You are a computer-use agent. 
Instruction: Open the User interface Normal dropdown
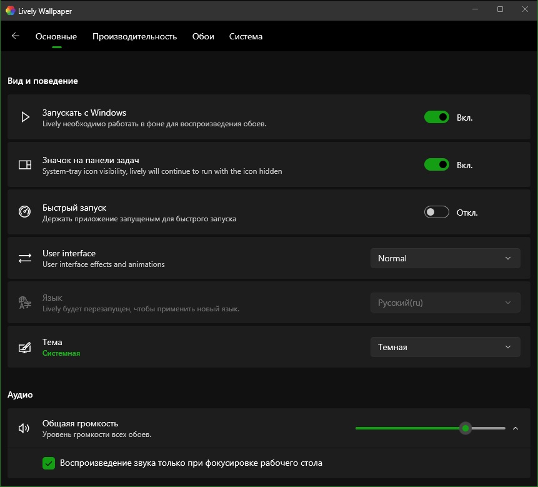(x=445, y=258)
